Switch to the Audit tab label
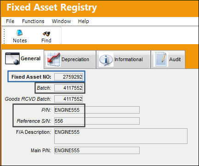 pyautogui.click(x=175, y=59)
